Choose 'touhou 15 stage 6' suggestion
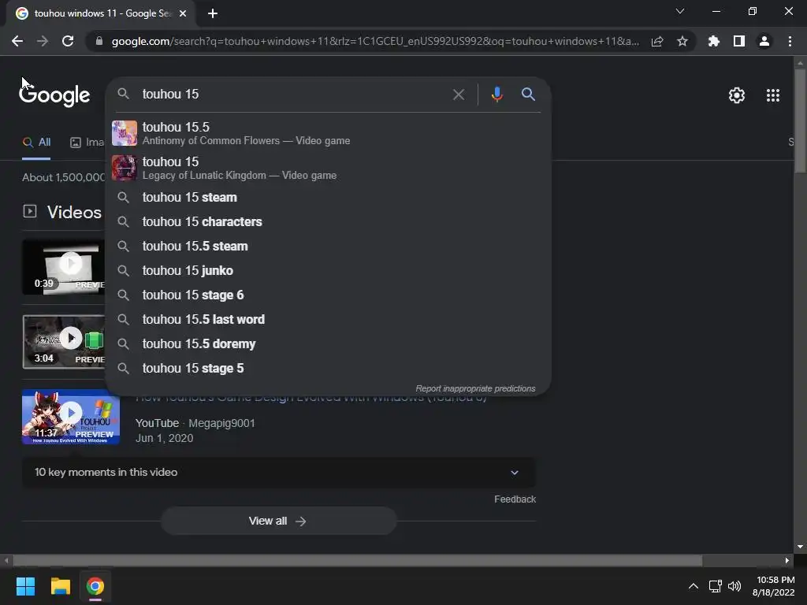The height and width of the screenshot is (605, 807). [x=329, y=295]
